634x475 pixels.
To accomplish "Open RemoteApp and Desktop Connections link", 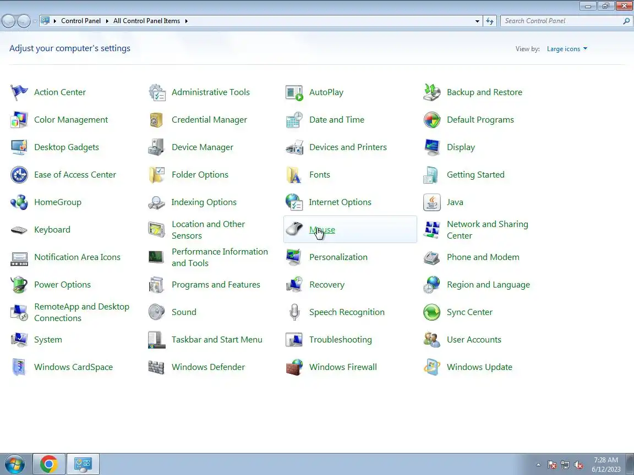I will click(81, 312).
